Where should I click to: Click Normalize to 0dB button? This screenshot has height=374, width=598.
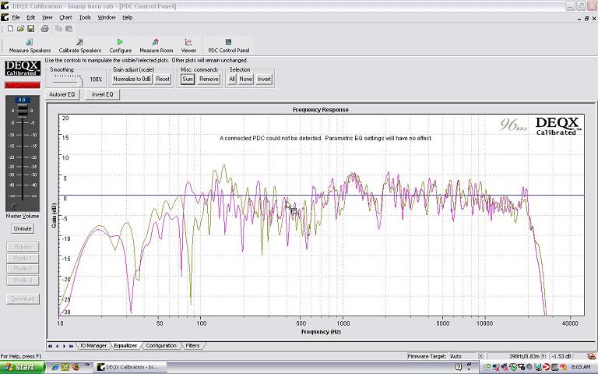132,79
